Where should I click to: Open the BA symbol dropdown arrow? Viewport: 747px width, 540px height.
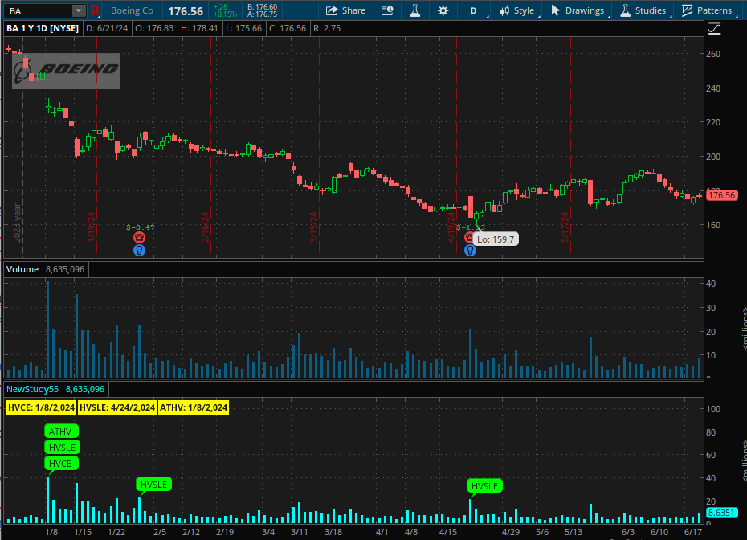(x=79, y=10)
